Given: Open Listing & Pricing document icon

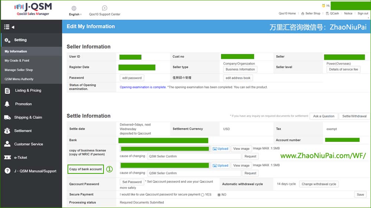Looking at the screenshot, I should [x=7, y=91].
